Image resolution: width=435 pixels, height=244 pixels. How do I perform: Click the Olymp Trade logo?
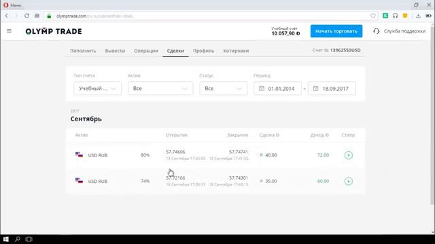54,31
